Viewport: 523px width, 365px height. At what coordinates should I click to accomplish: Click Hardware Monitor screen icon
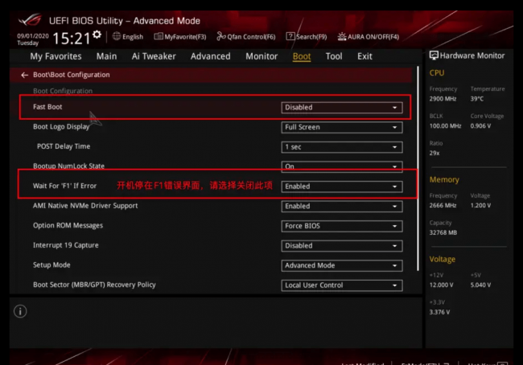(x=434, y=55)
